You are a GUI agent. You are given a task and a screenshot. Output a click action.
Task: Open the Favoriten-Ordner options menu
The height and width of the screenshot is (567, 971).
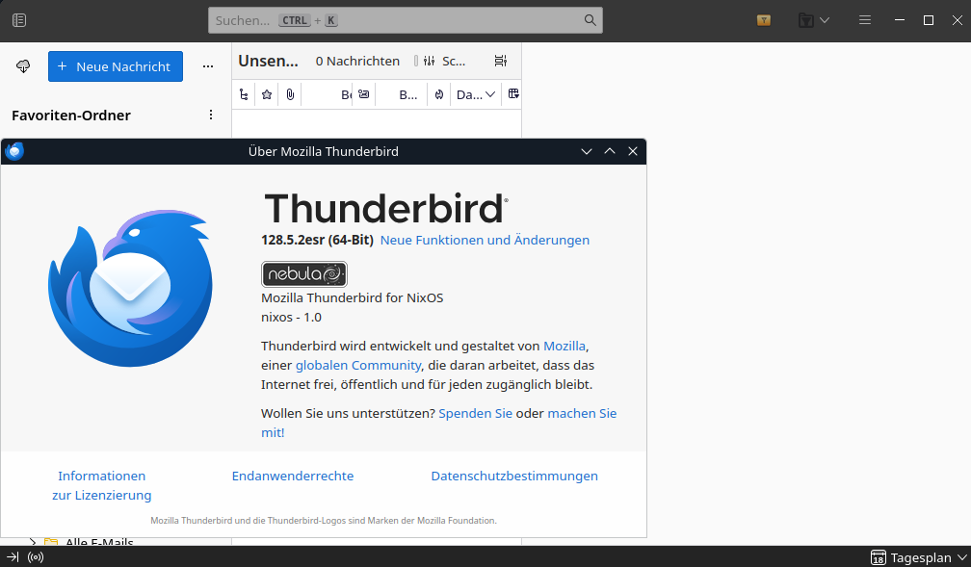click(211, 115)
